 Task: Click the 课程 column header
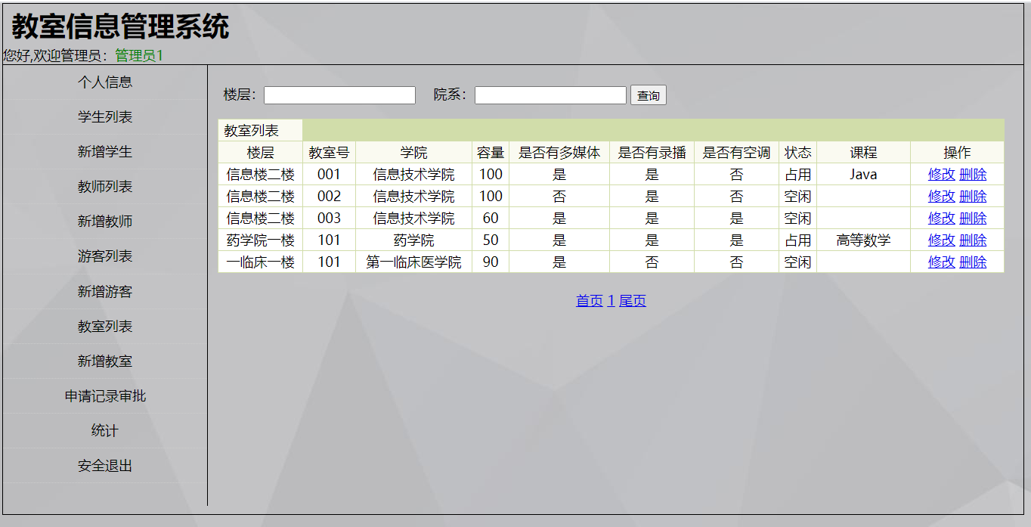(x=863, y=153)
